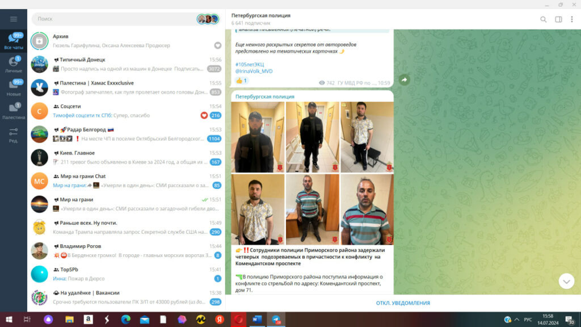Open the Радар Белгород channel
Viewport: 581px width, 327px height.
point(126,134)
